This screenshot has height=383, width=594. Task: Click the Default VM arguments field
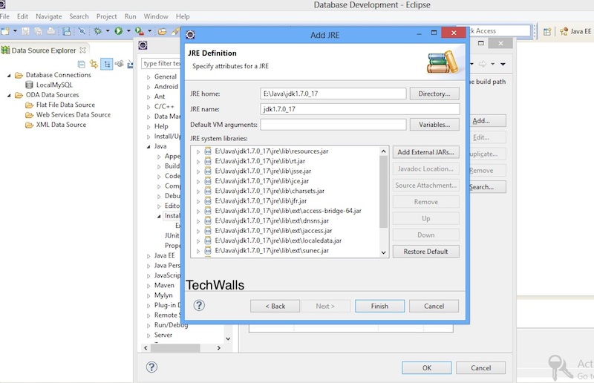pos(333,124)
